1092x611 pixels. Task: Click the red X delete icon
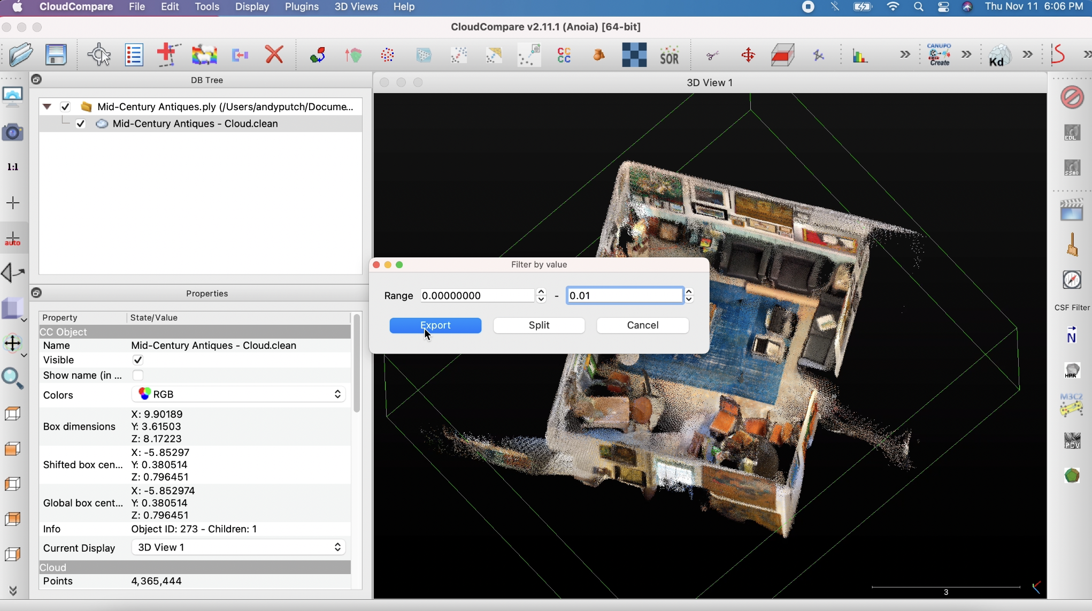(274, 55)
